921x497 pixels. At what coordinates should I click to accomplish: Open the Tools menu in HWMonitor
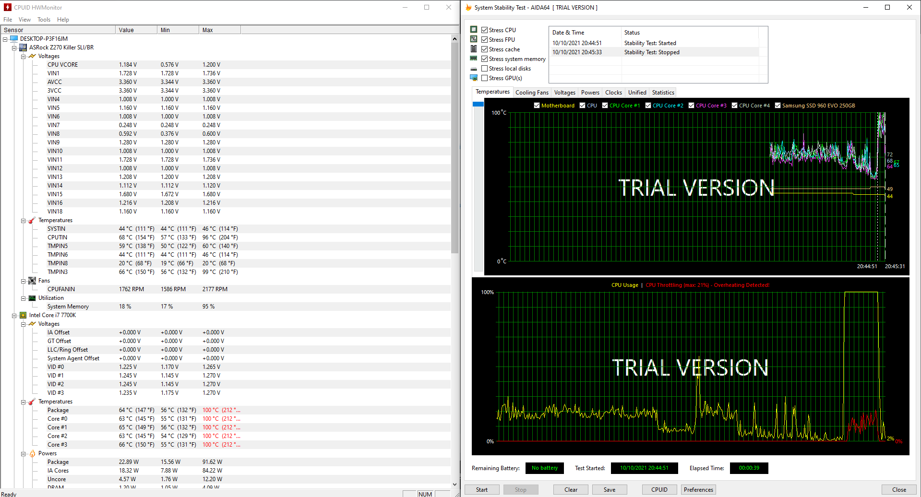pyautogui.click(x=44, y=20)
